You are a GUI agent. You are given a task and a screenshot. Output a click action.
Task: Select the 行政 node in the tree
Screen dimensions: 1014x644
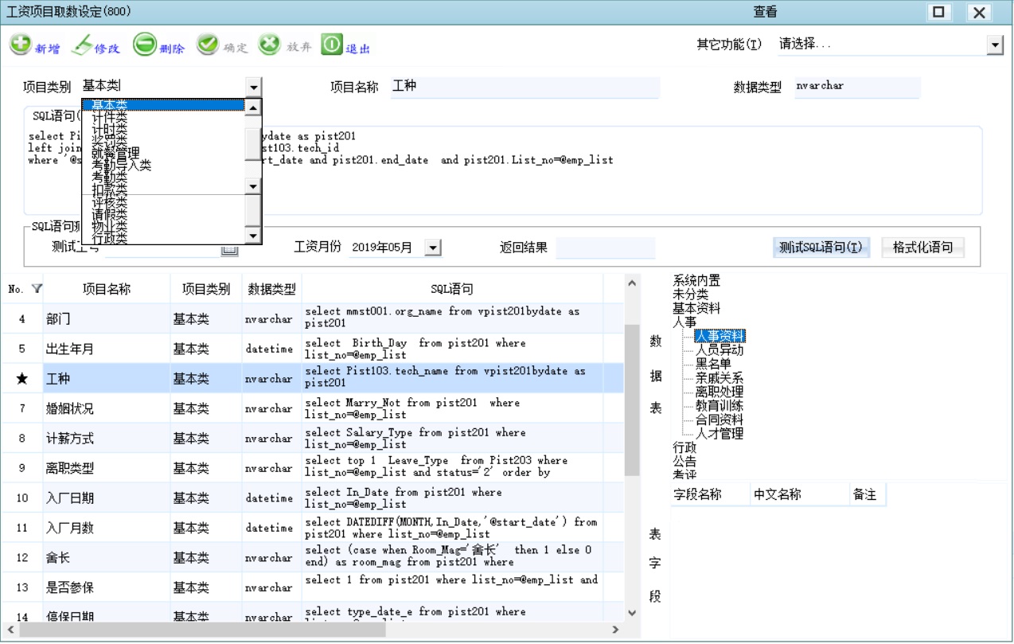[684, 447]
